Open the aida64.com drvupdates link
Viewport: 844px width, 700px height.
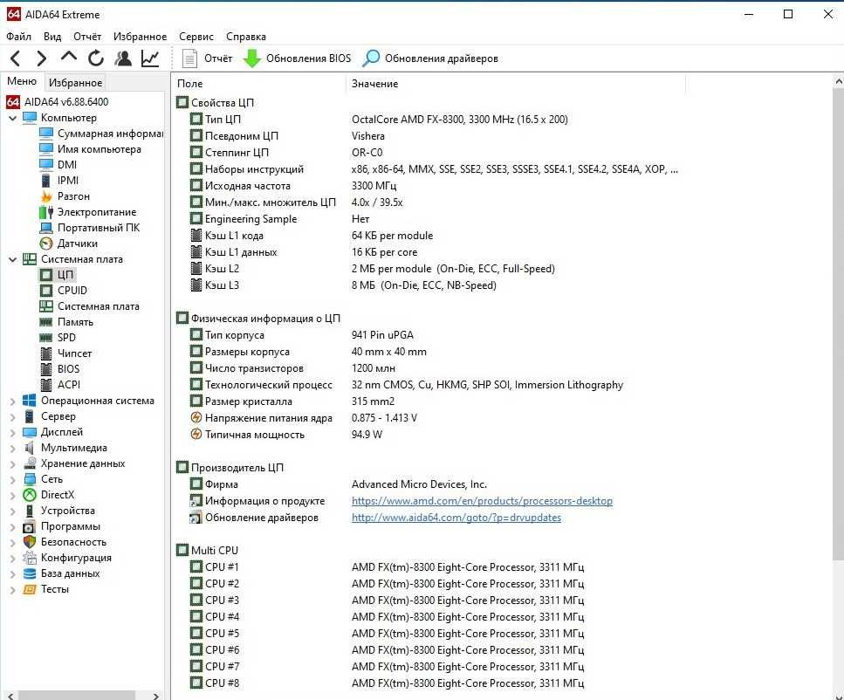(x=456, y=518)
